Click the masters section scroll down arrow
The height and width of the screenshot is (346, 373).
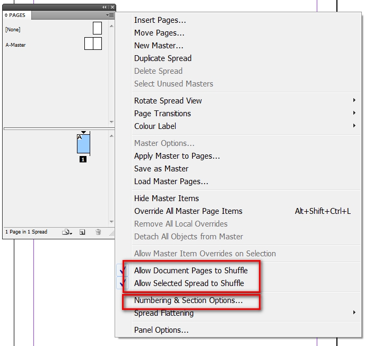click(111, 122)
